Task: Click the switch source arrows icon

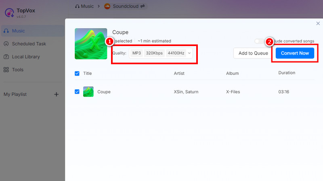Action: (143, 6)
